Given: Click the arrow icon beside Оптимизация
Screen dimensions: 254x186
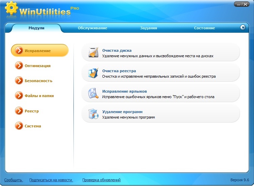Looking at the screenshot, I should pos(19,66).
